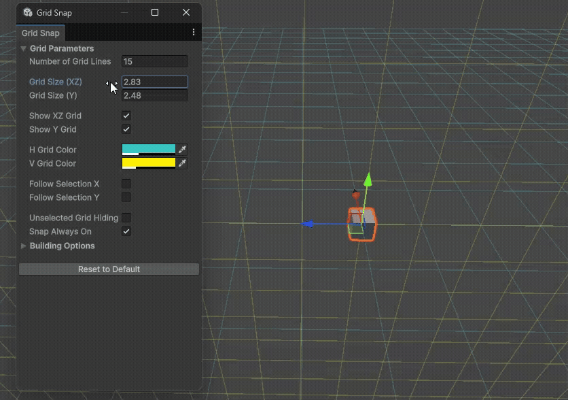Click the Reset to Default button
568x400 pixels.
(109, 269)
